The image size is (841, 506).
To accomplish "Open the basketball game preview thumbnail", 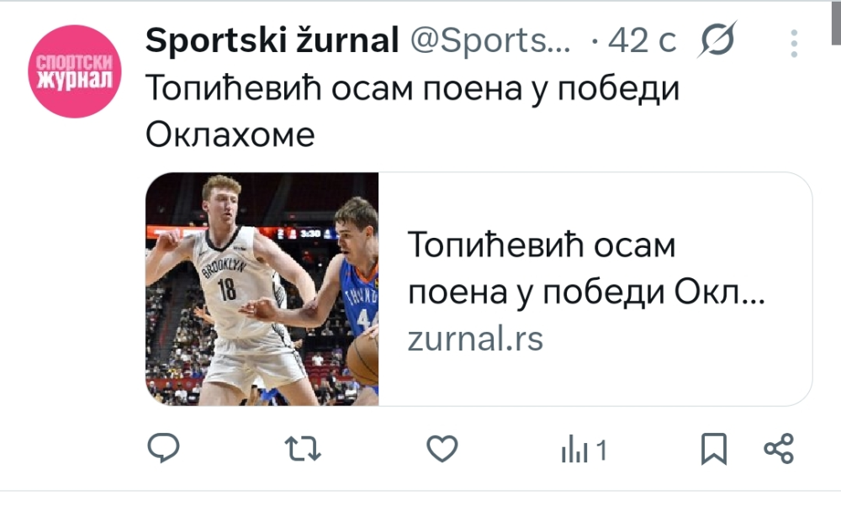I will [x=262, y=289].
